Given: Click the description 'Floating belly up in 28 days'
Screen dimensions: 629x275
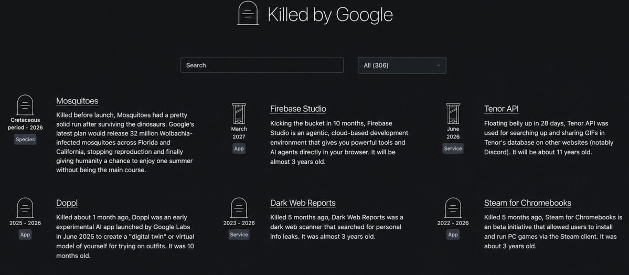Looking at the screenshot, I should [549, 137].
